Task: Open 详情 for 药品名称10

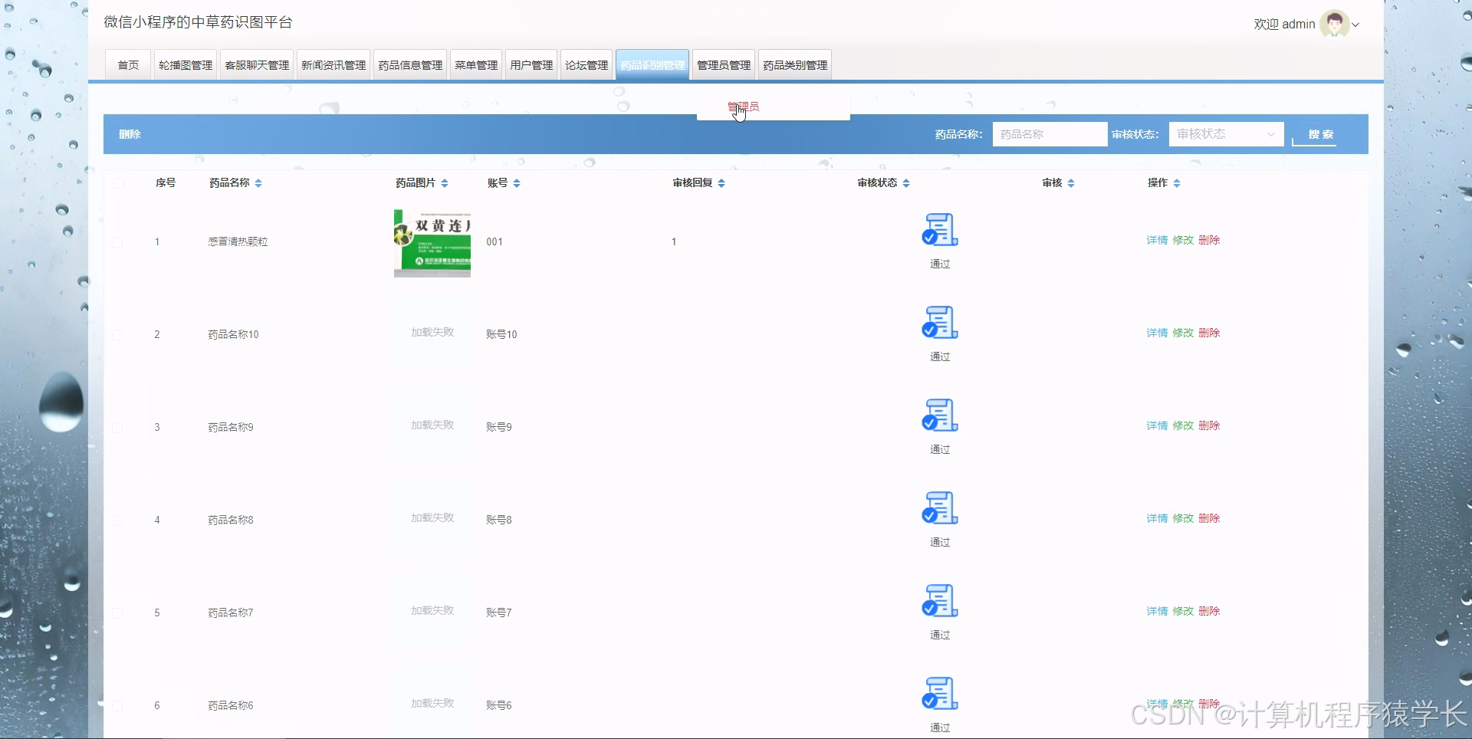Action: 1157,333
